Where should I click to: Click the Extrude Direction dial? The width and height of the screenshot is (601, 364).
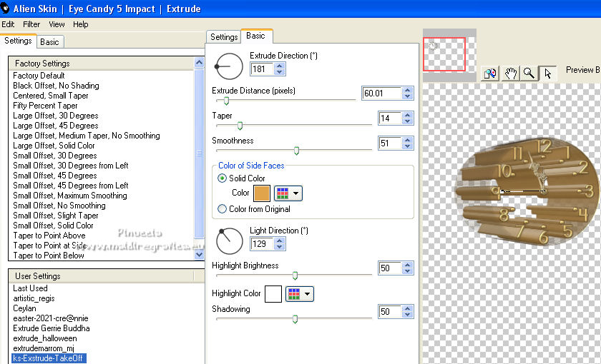pyautogui.click(x=228, y=66)
